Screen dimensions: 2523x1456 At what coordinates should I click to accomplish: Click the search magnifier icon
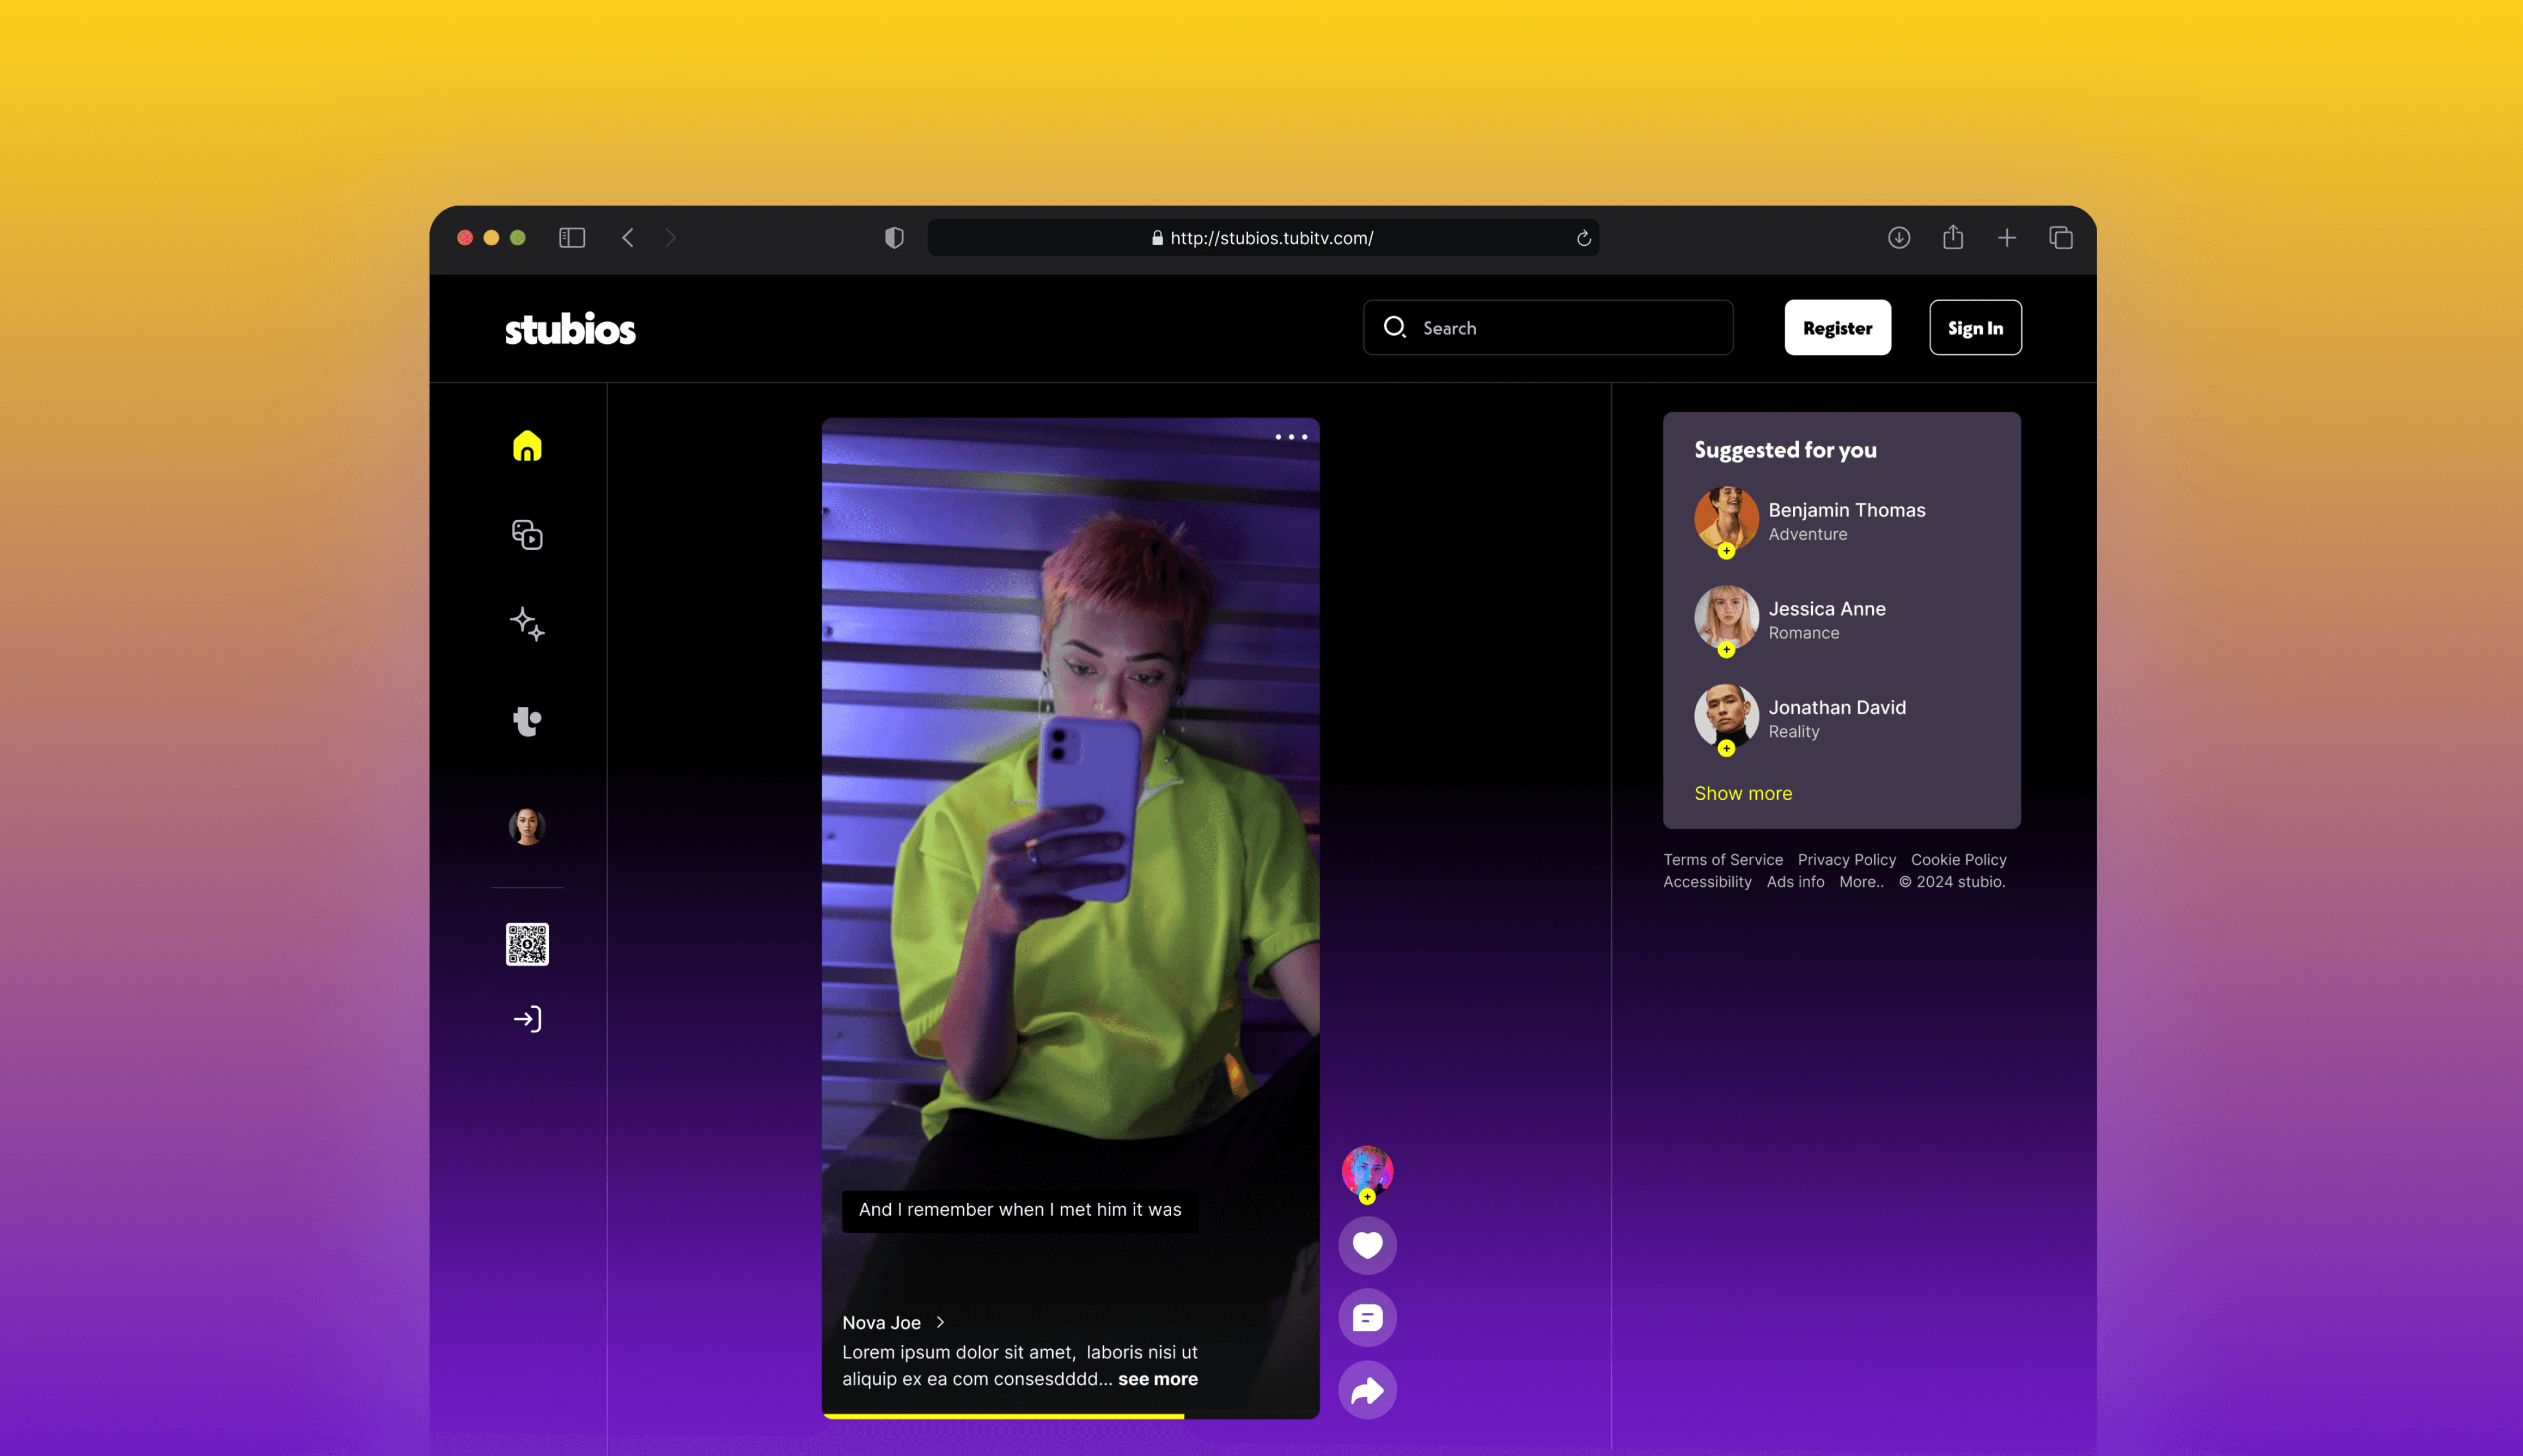click(x=1395, y=327)
